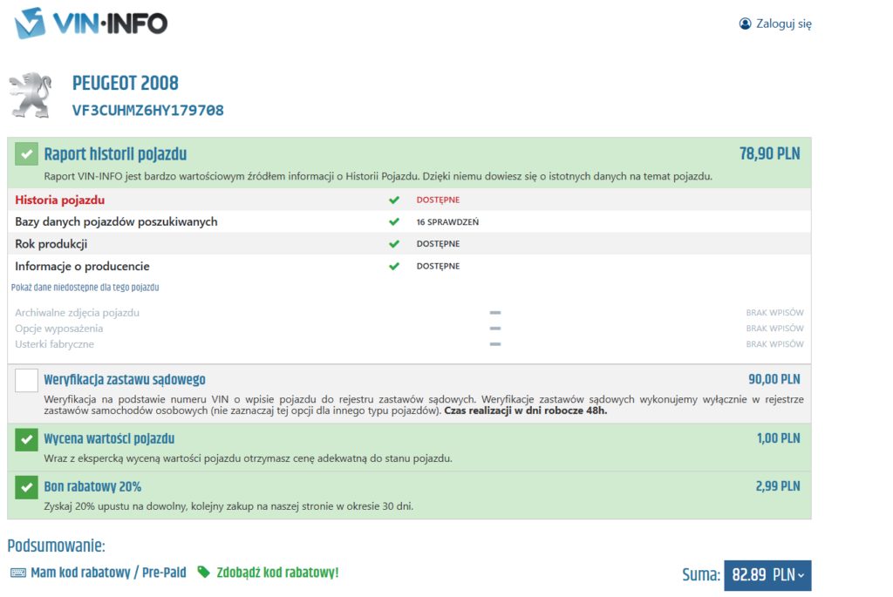The image size is (893, 597).
Task: Select the Historia pojazdu row label
Action: coord(60,200)
